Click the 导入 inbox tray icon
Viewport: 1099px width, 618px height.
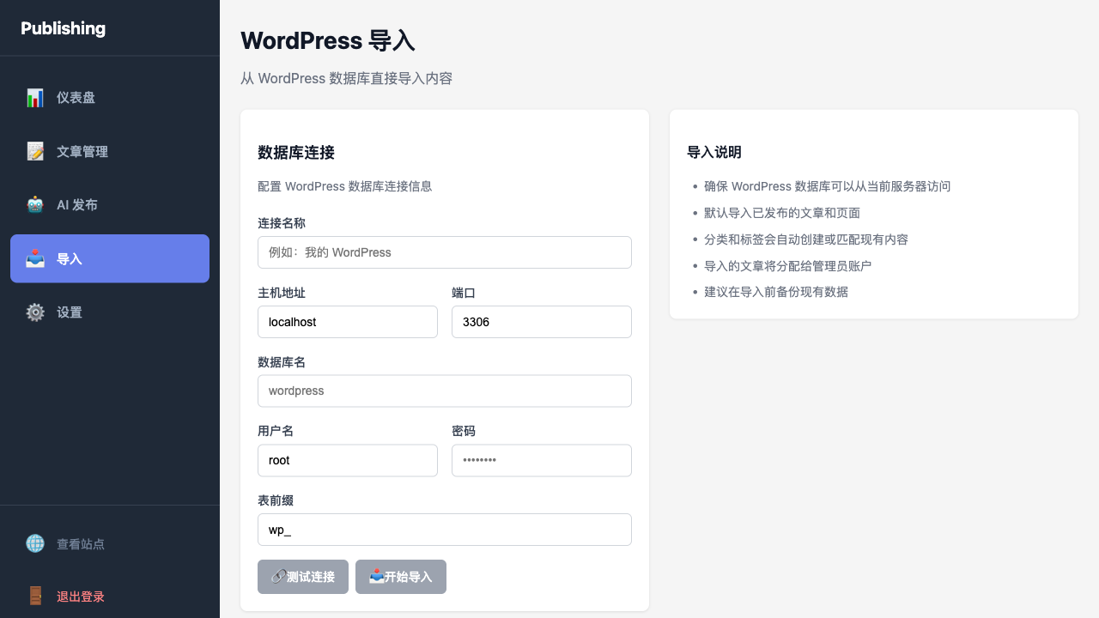click(35, 258)
